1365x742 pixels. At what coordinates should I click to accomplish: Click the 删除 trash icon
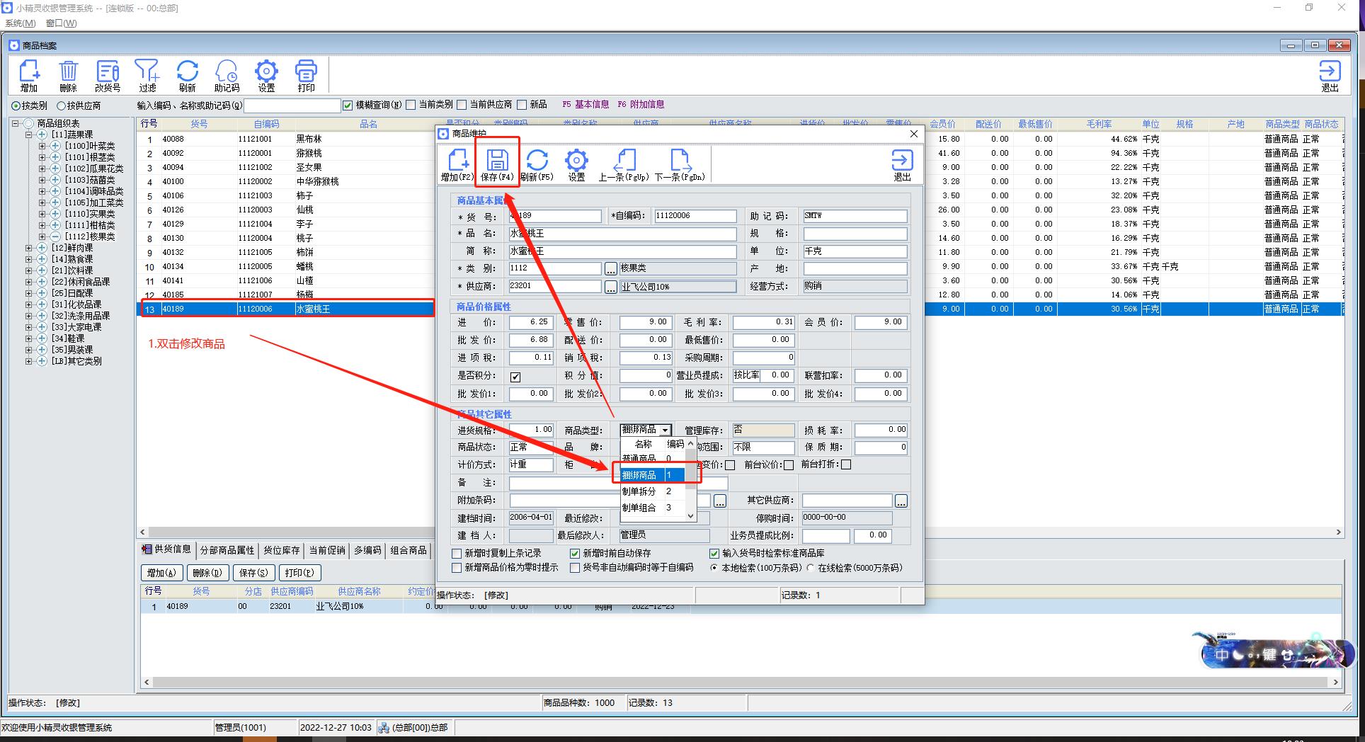click(x=69, y=75)
